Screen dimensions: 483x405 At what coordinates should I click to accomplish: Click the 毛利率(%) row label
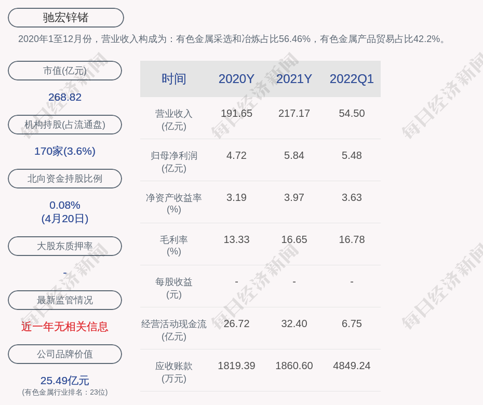tap(174, 246)
